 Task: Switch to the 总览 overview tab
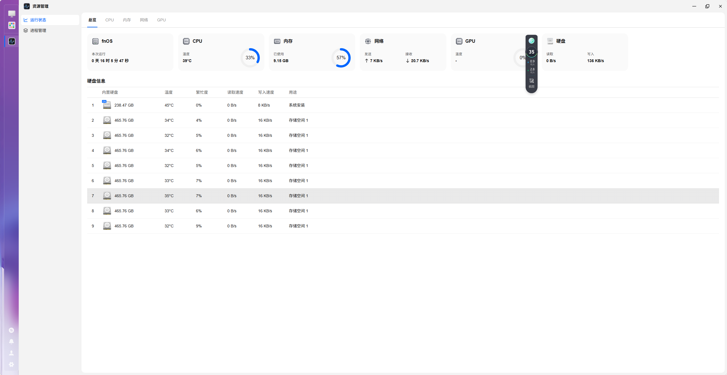click(92, 20)
